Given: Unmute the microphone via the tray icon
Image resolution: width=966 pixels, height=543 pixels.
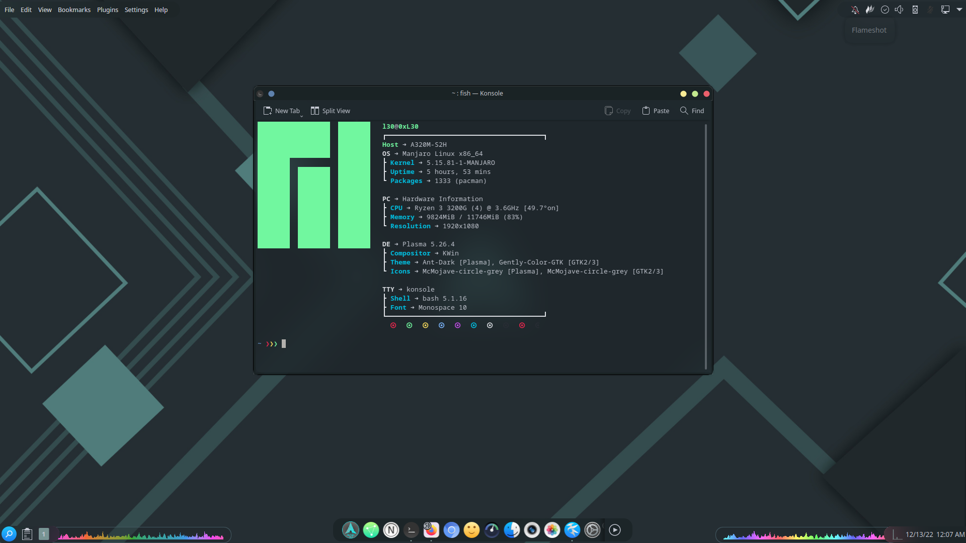Looking at the screenshot, I should pos(930,9).
